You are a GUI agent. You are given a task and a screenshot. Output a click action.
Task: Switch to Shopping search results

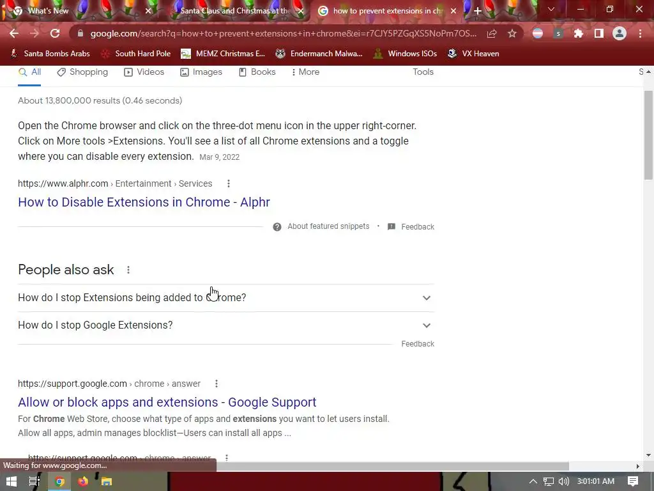[x=82, y=72]
